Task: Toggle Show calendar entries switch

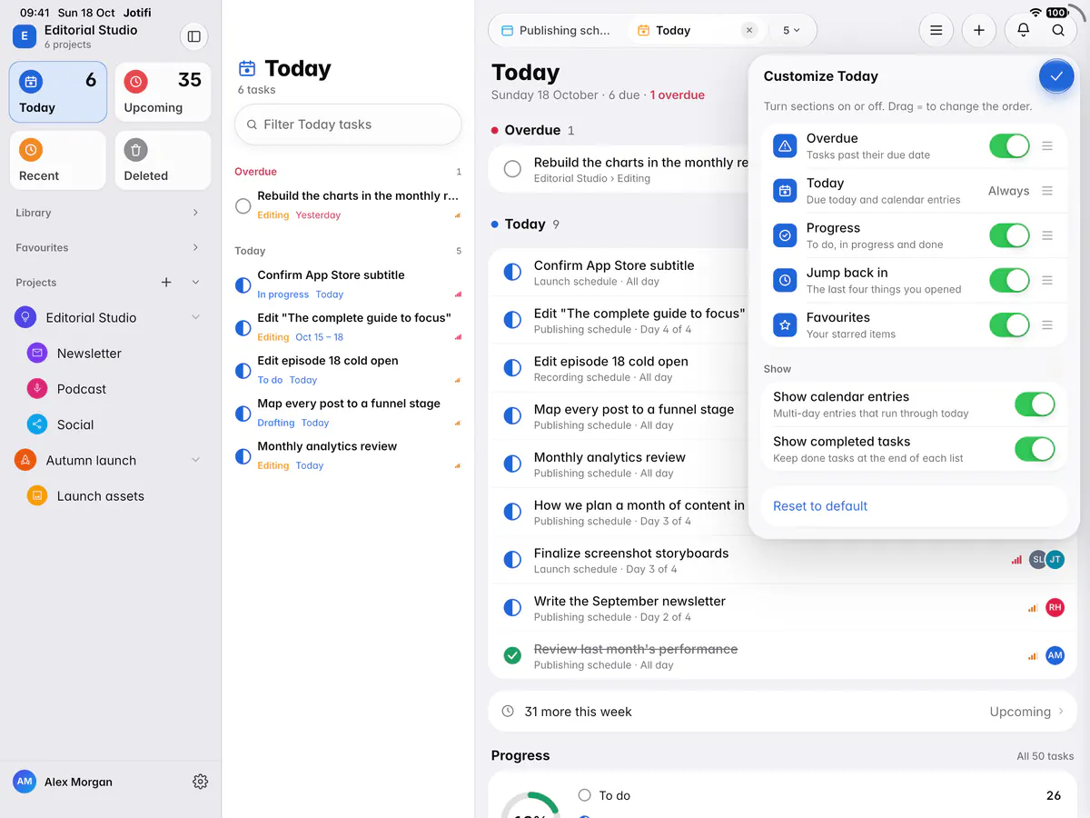Action: point(1035,404)
